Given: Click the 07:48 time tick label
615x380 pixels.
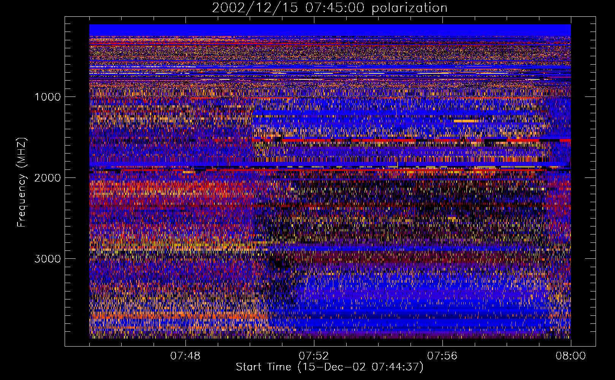Looking at the screenshot, I should pyautogui.click(x=185, y=356).
